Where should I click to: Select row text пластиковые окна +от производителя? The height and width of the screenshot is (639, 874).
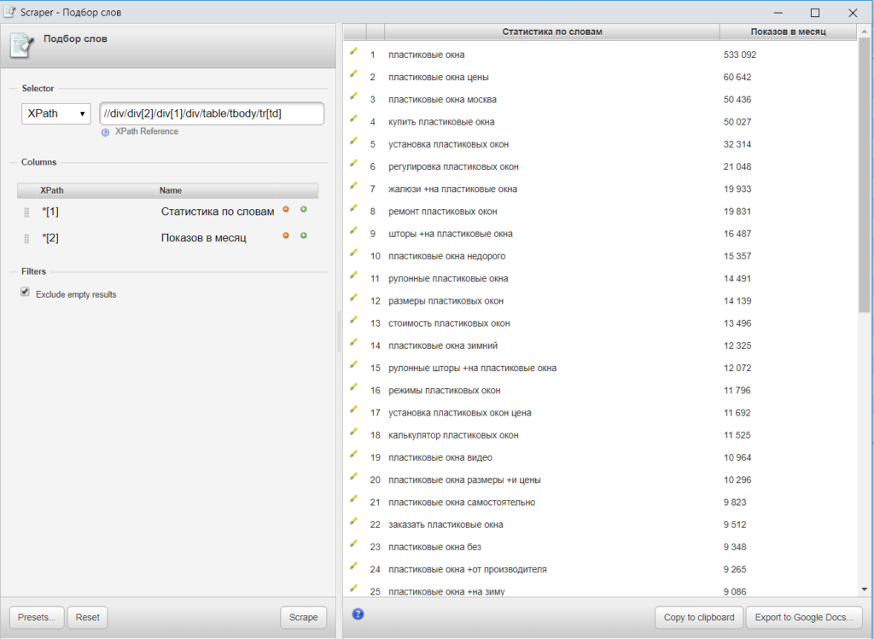(x=468, y=569)
